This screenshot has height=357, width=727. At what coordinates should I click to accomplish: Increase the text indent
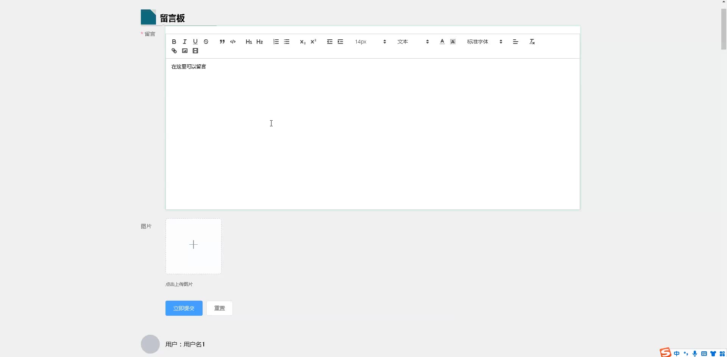click(340, 42)
